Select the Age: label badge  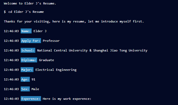pyautogui.click(x=25, y=79)
